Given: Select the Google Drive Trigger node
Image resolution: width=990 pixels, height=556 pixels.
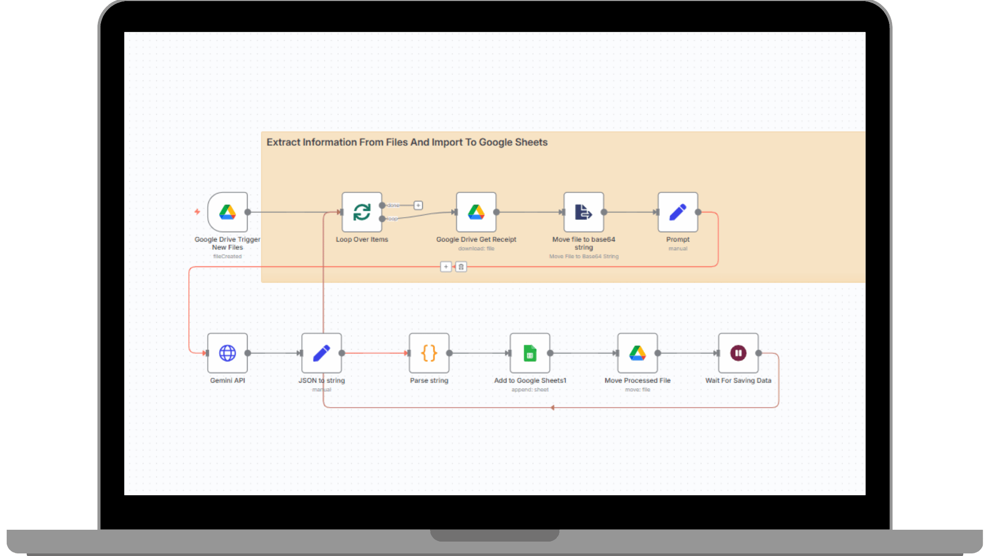Looking at the screenshot, I should point(227,212).
